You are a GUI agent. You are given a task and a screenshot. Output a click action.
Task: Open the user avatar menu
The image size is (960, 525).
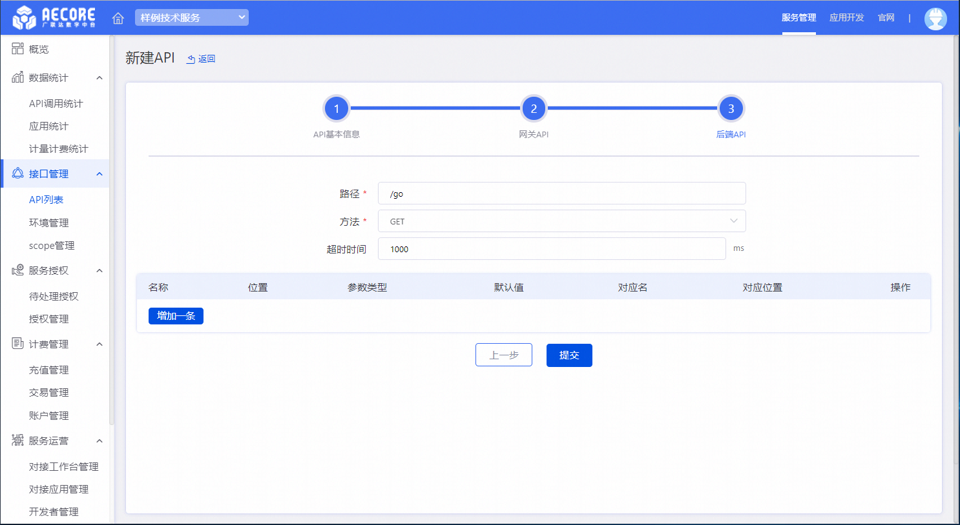click(935, 18)
